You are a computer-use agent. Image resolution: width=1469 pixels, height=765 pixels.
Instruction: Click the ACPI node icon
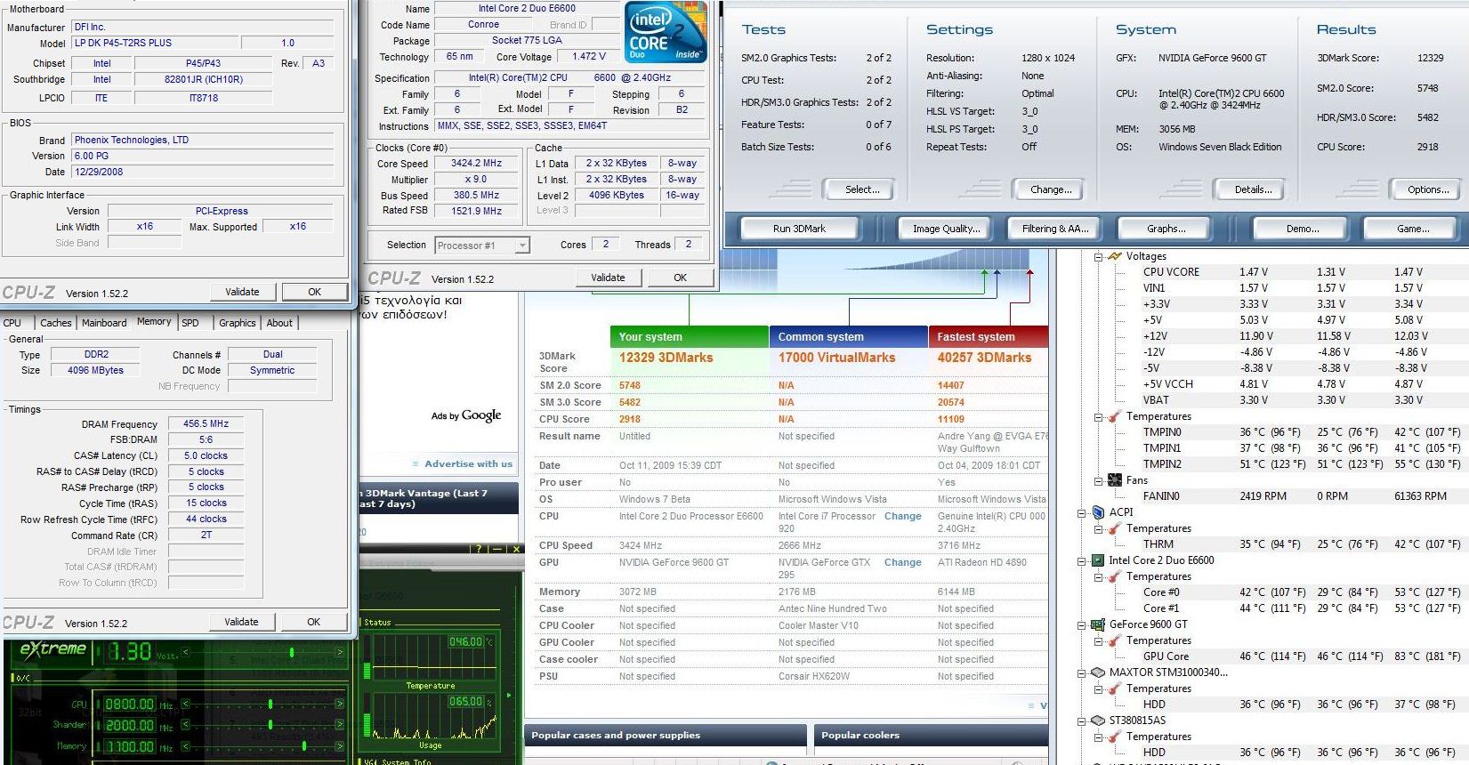(x=1099, y=512)
